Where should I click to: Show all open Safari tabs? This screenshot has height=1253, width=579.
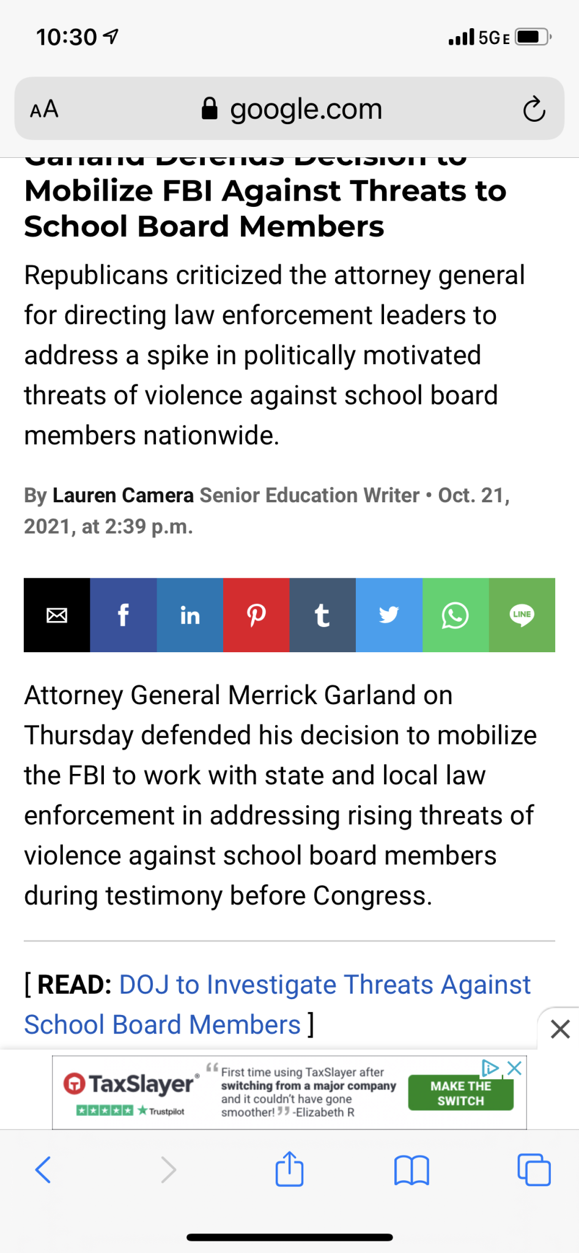pos(534,1170)
